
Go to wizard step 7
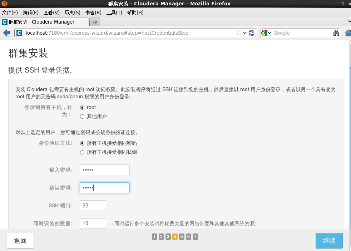tap(195, 237)
